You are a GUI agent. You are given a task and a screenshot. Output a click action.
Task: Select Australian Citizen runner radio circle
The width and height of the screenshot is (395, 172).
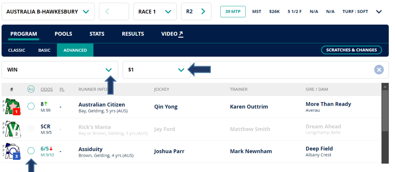[x=31, y=107]
